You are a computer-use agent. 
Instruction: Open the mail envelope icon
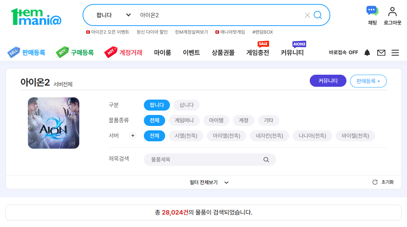(x=381, y=53)
